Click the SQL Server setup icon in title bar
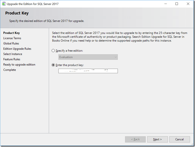Screen dimensions: 195x147 point(4,4)
